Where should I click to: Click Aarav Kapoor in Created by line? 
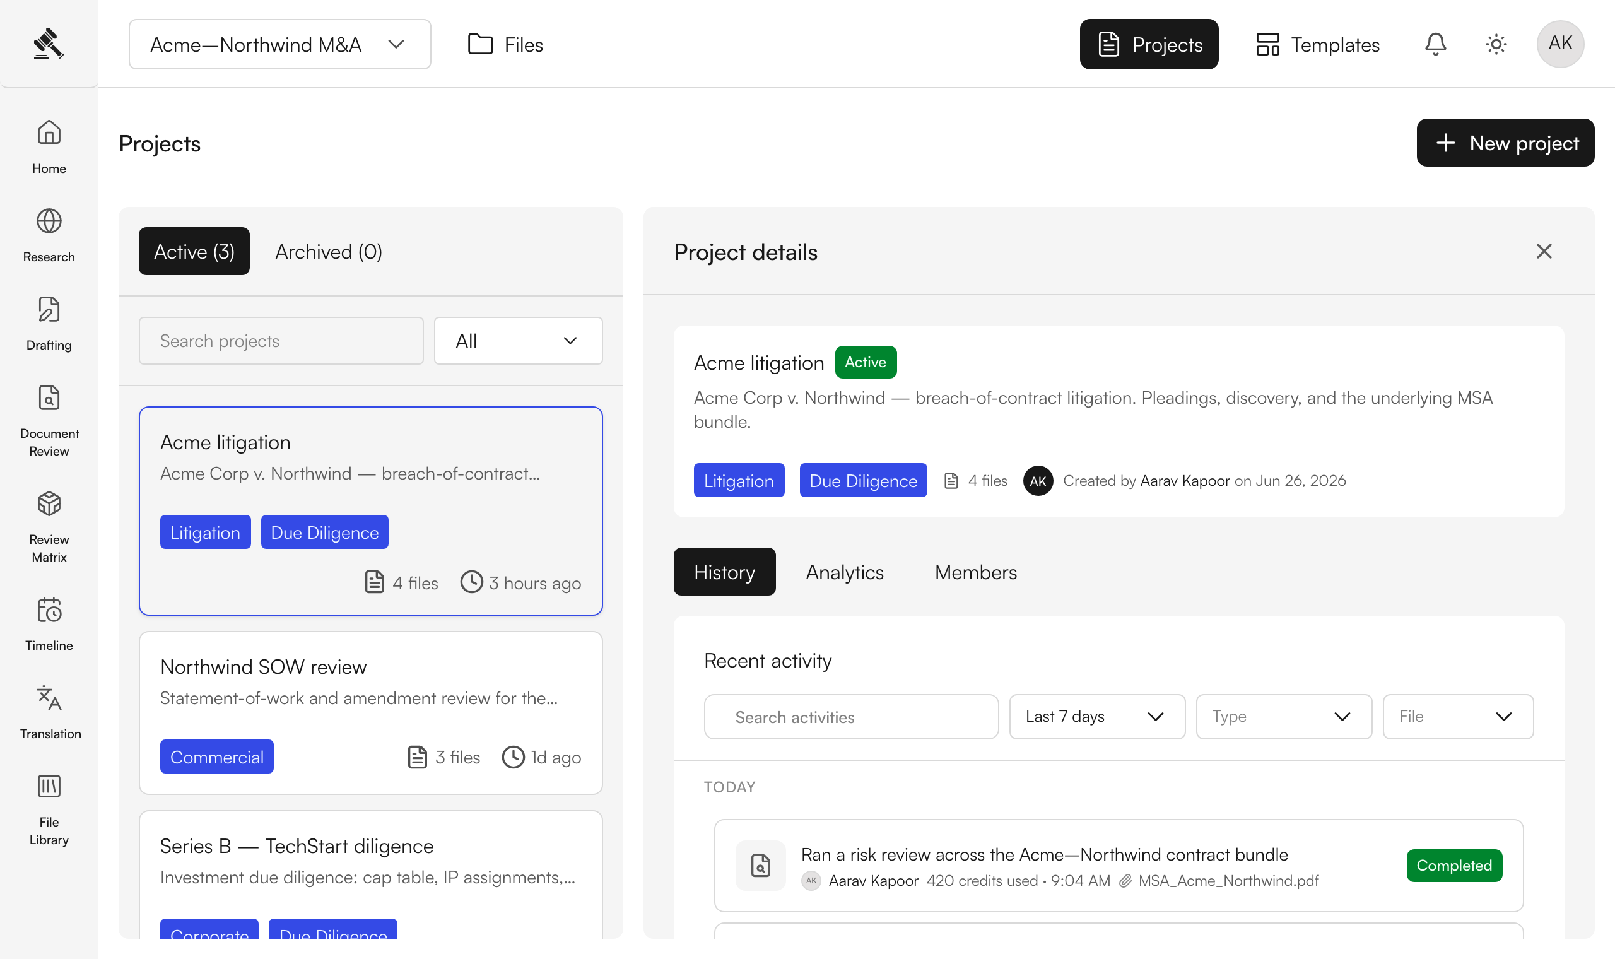tap(1185, 481)
